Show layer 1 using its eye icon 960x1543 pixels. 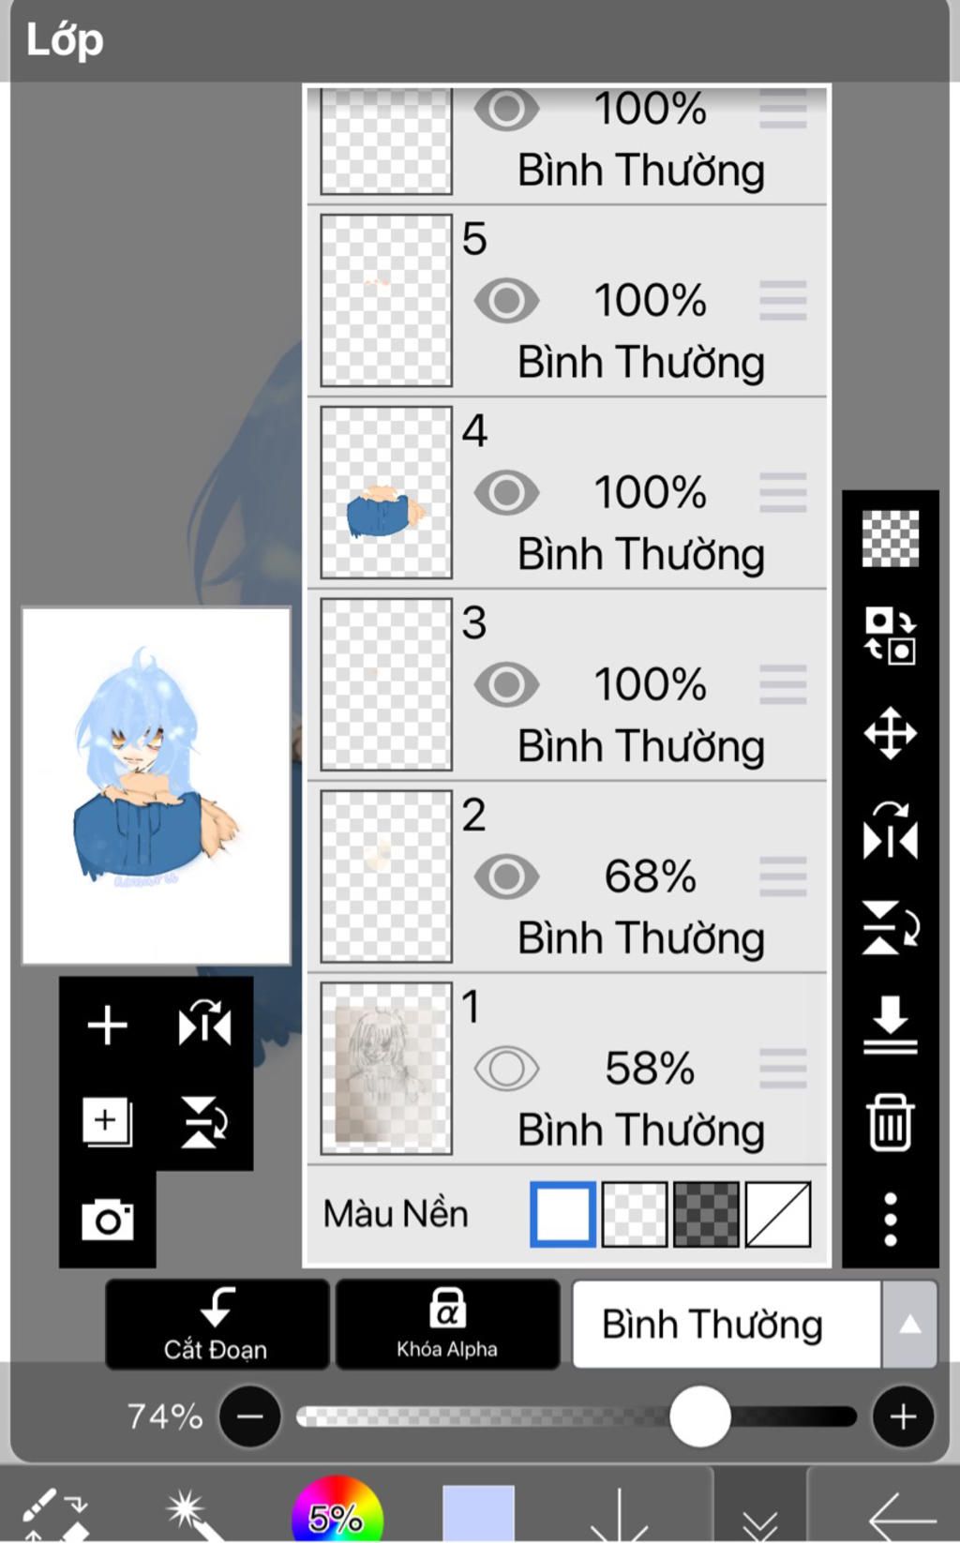click(x=506, y=1069)
